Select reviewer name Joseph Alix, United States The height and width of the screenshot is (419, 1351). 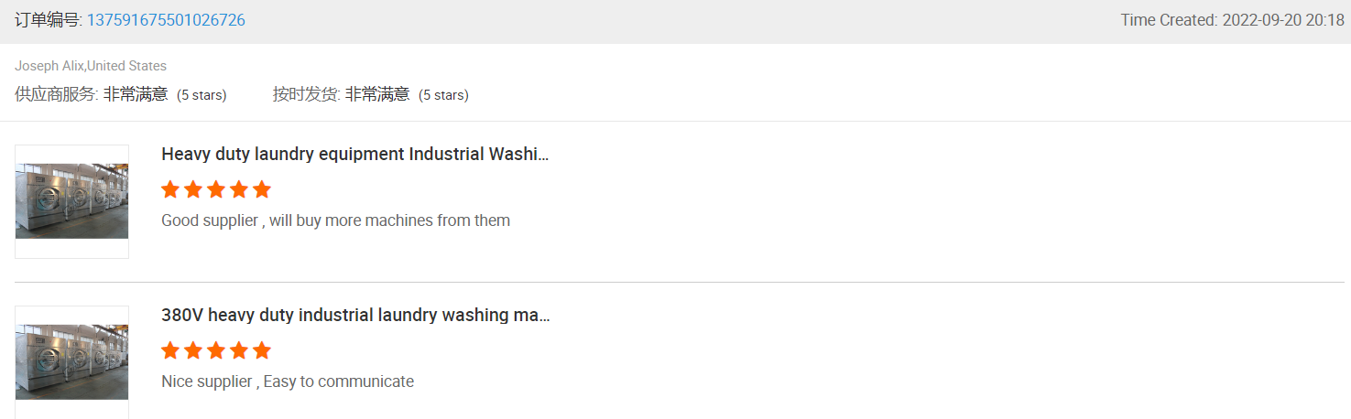[91, 66]
